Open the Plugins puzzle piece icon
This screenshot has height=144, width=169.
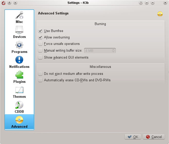[x=19, y=75]
